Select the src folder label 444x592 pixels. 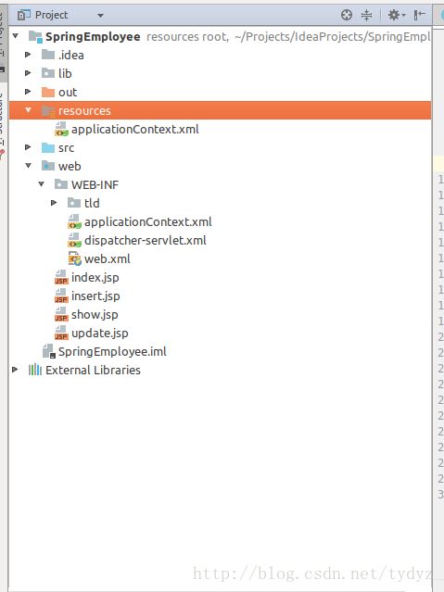coord(66,148)
